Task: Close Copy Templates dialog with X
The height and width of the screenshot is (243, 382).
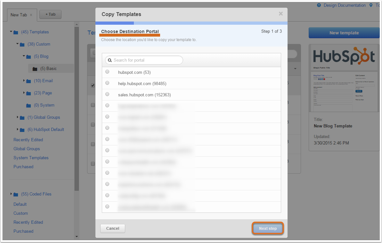Action: pos(280,14)
